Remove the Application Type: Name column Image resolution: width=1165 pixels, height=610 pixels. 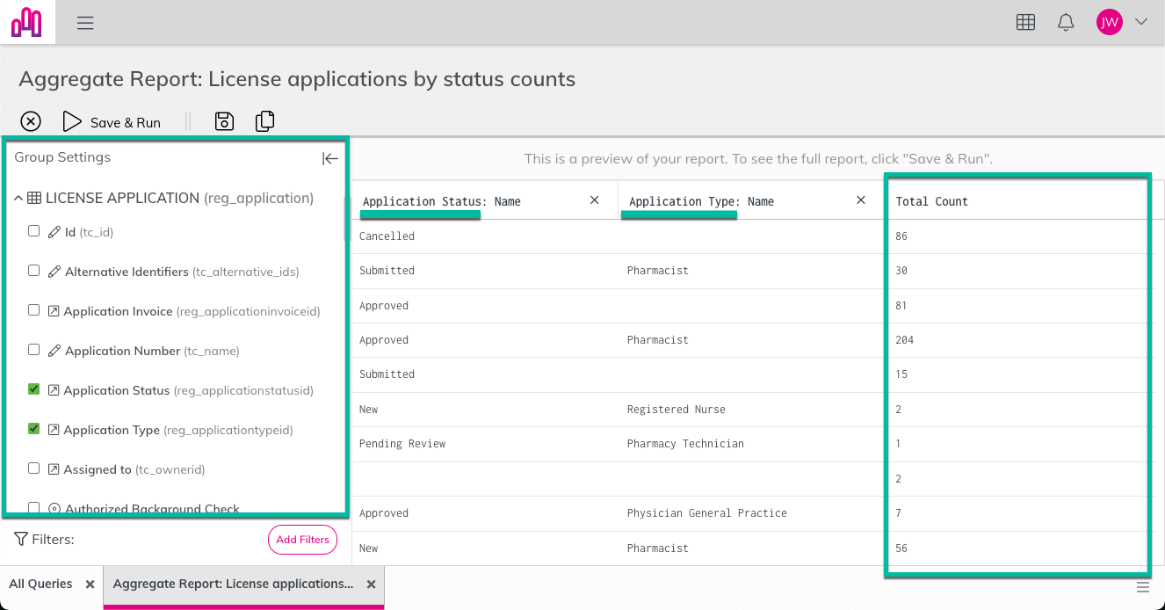[861, 200]
